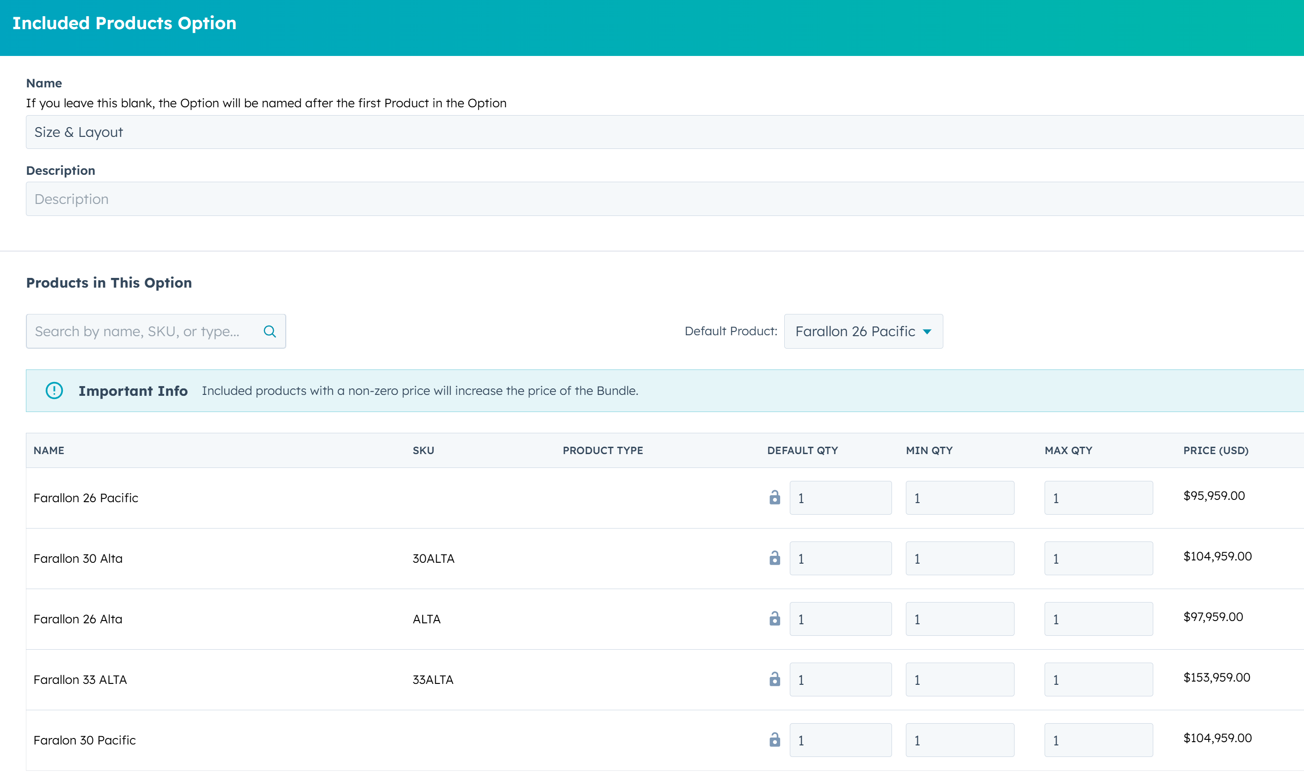Toggle the quantity lock for Farallon 26 Pacific
The image size is (1304, 781).
coord(774,498)
